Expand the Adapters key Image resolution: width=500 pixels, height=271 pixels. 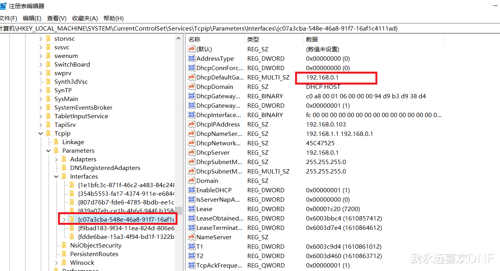click(56, 159)
